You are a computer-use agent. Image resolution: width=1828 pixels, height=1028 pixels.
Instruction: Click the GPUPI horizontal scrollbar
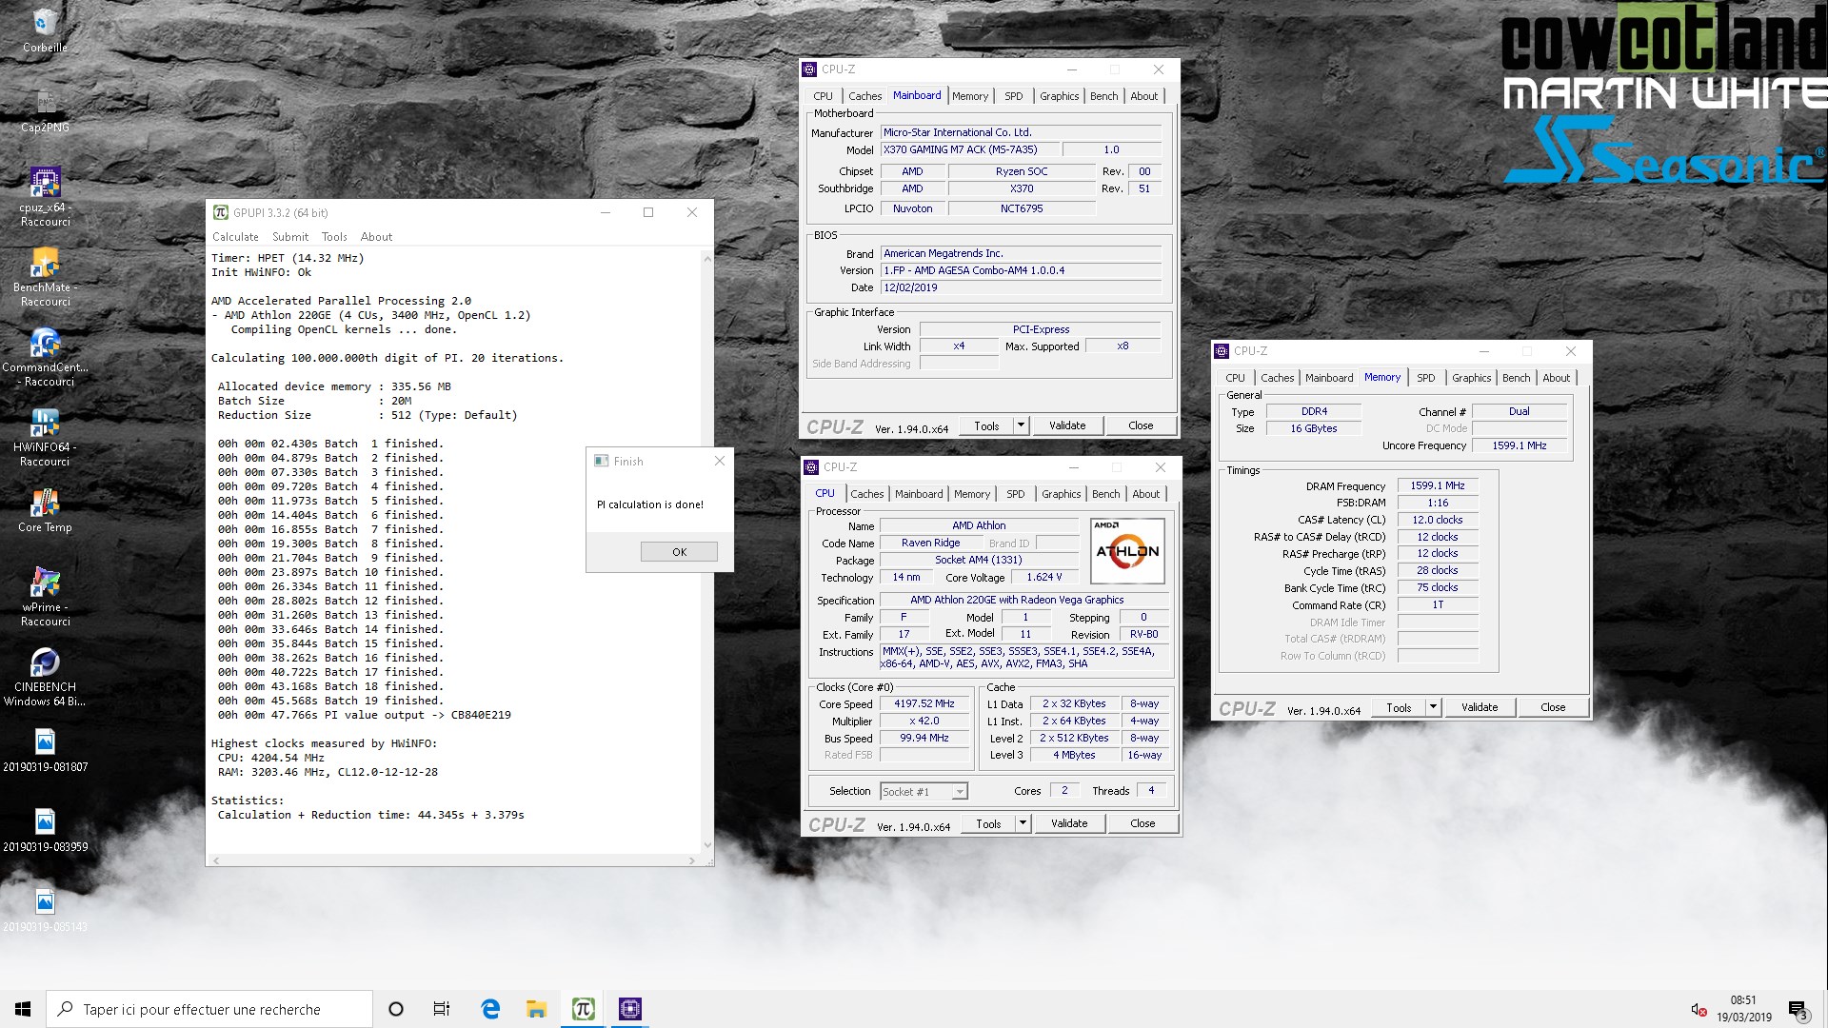click(454, 860)
